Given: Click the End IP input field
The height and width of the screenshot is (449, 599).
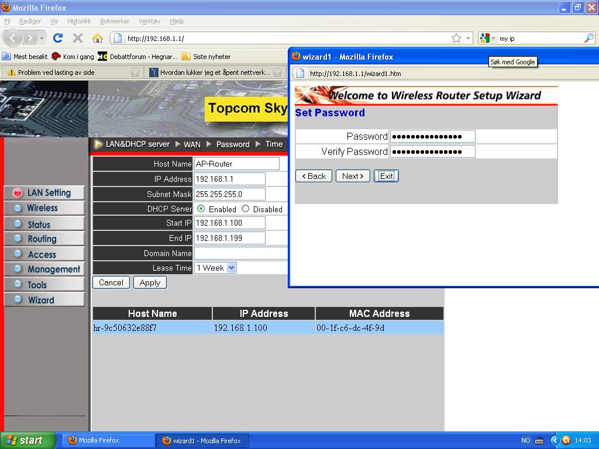Looking at the screenshot, I should point(229,238).
